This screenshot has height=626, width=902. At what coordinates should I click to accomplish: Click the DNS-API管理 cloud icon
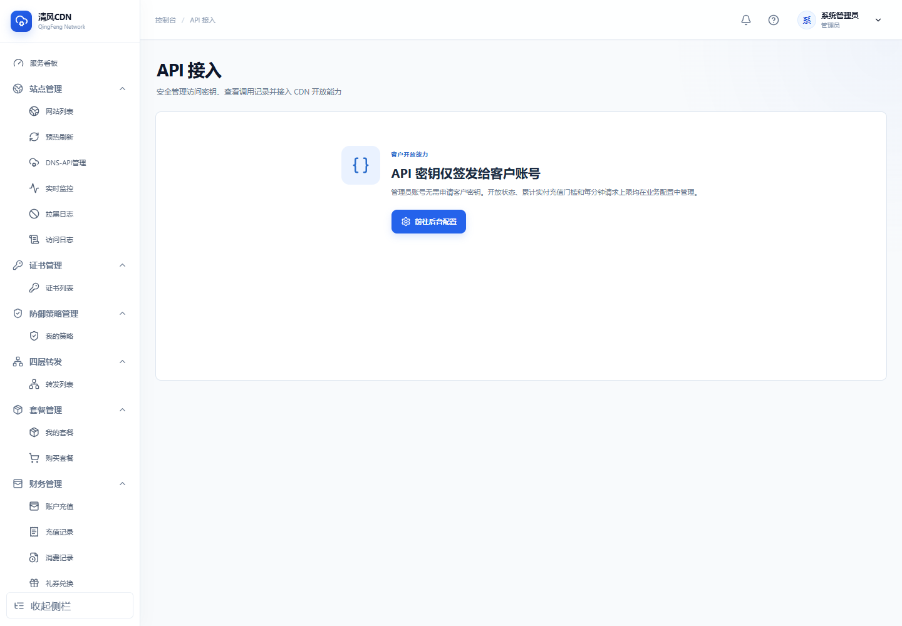pyautogui.click(x=34, y=163)
